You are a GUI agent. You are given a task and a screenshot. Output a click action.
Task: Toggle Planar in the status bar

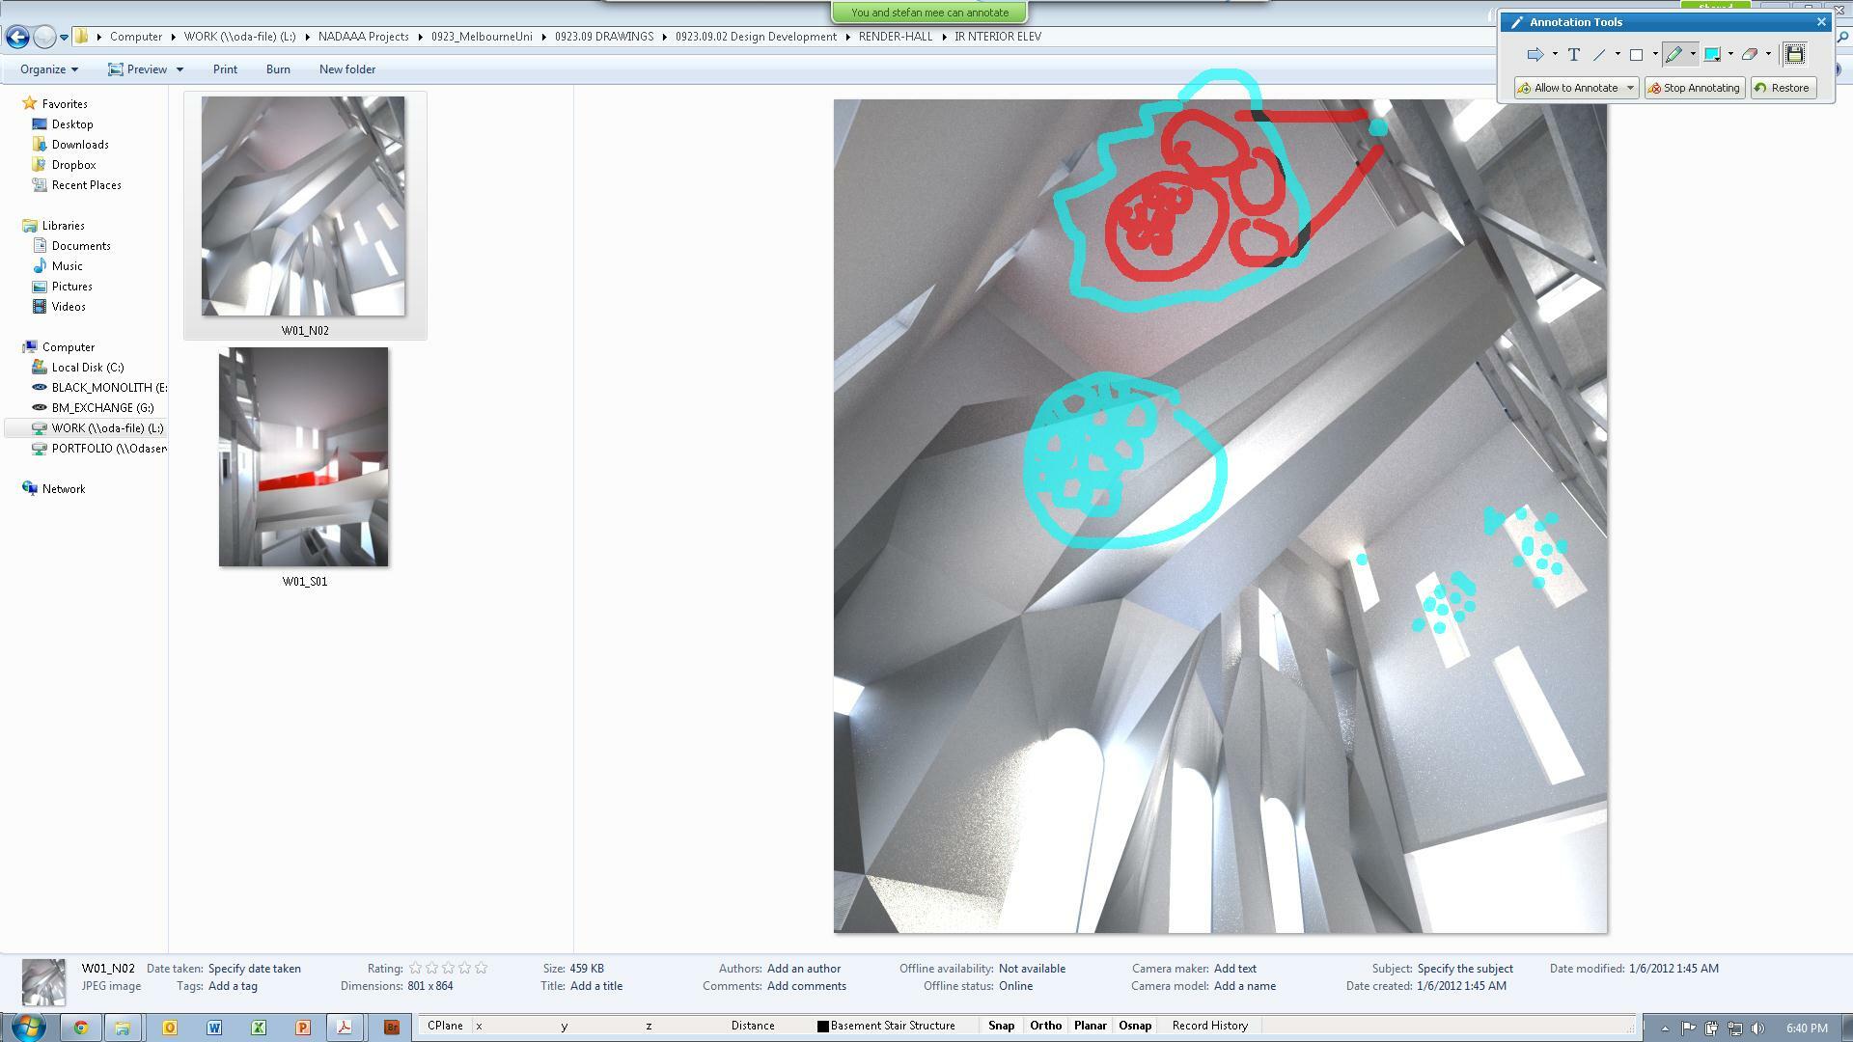click(x=1091, y=1026)
